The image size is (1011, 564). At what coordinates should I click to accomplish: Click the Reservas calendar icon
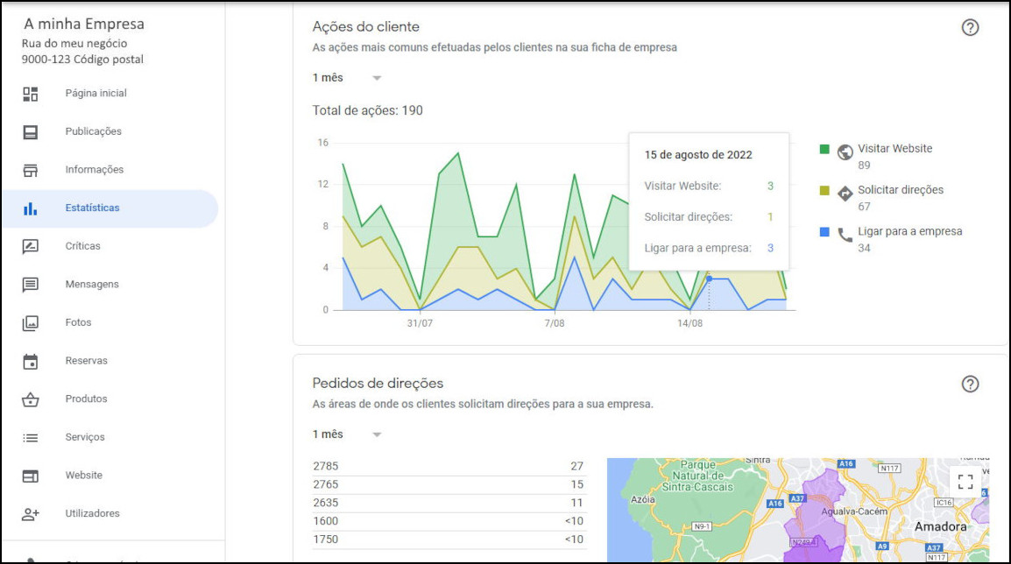click(31, 361)
